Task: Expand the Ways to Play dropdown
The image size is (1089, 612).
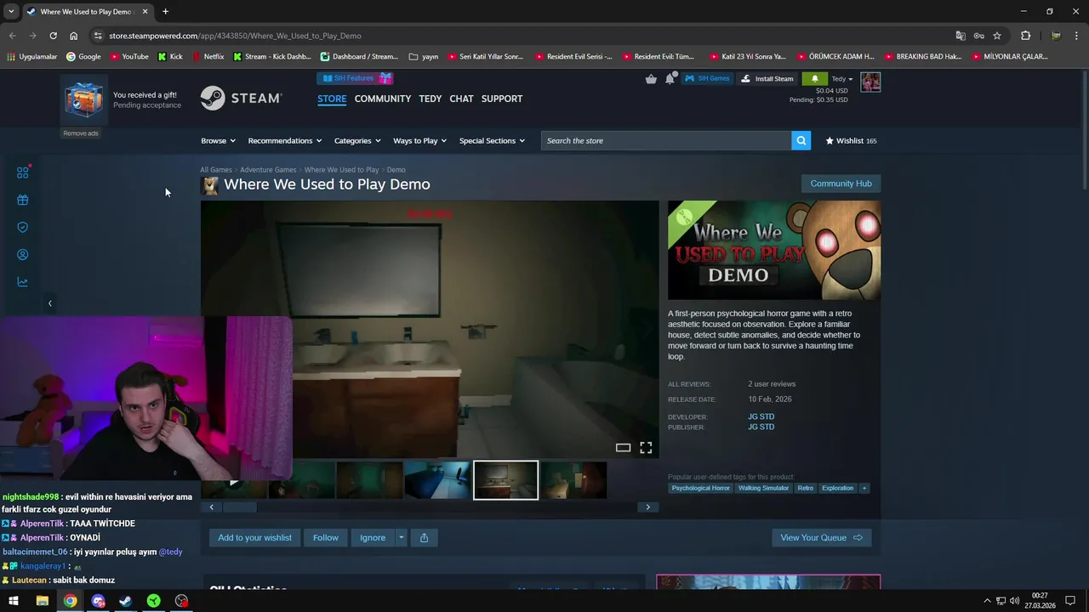Action: pyautogui.click(x=420, y=141)
